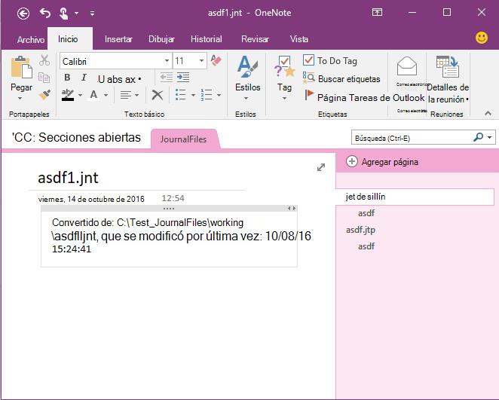Click the note container drag handle

(169, 209)
